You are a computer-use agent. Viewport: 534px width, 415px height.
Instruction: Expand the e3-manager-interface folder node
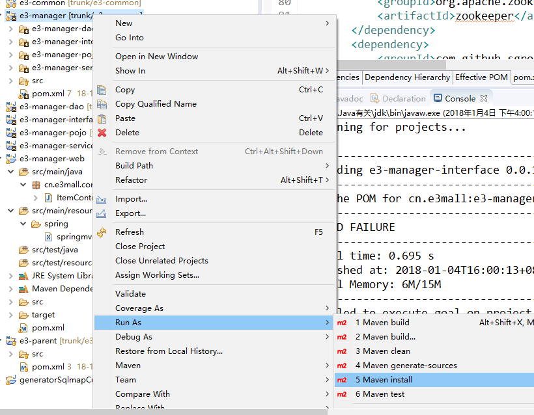coord(10,42)
